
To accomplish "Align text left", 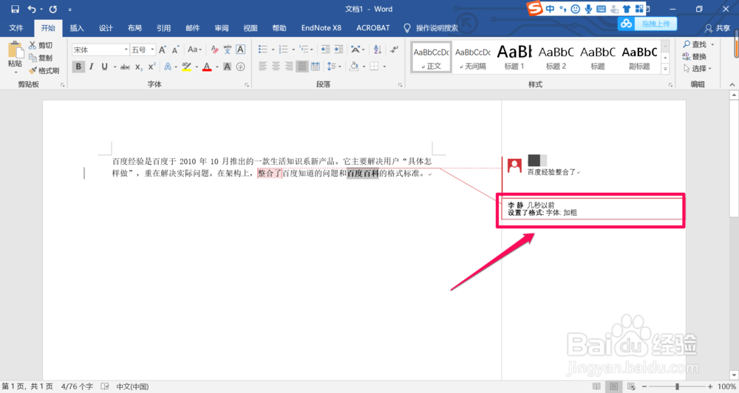I will point(262,67).
